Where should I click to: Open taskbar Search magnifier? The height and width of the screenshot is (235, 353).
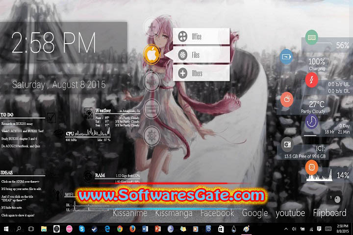pos(19,229)
